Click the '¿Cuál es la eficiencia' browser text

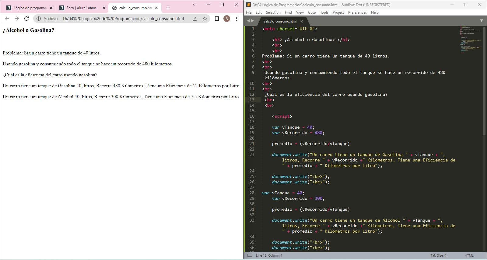[50, 75]
